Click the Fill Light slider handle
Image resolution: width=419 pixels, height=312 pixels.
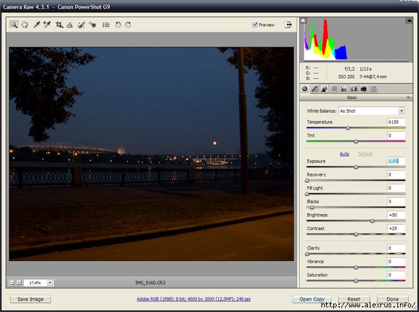(307, 194)
